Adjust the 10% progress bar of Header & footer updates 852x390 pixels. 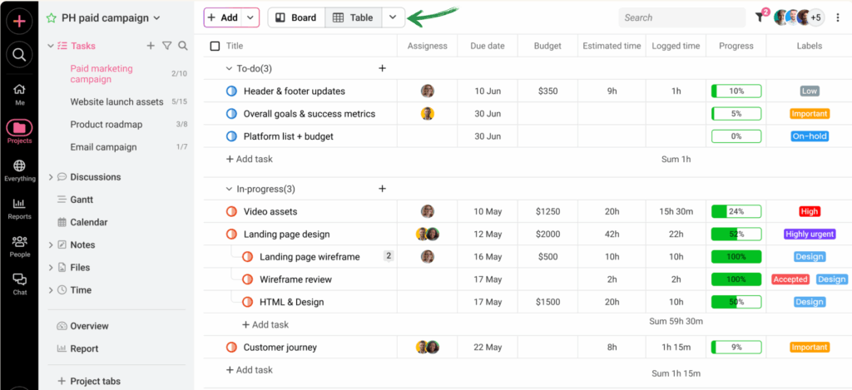click(x=736, y=91)
